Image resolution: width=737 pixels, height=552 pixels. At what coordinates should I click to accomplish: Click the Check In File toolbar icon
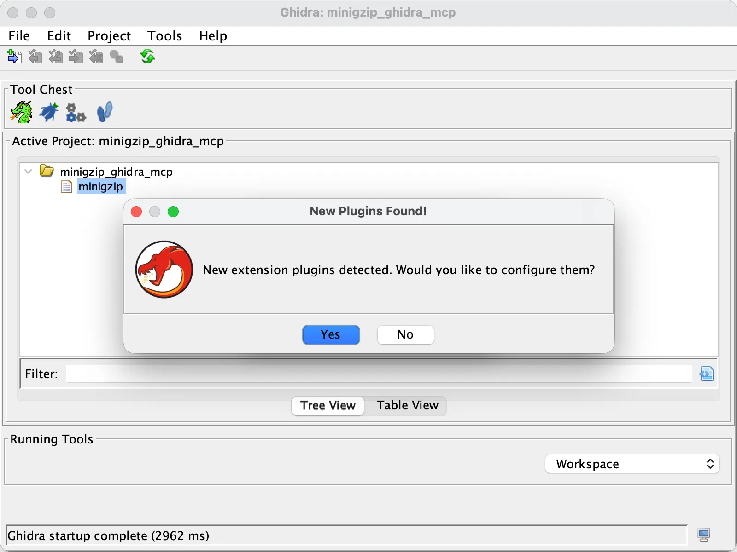click(76, 57)
